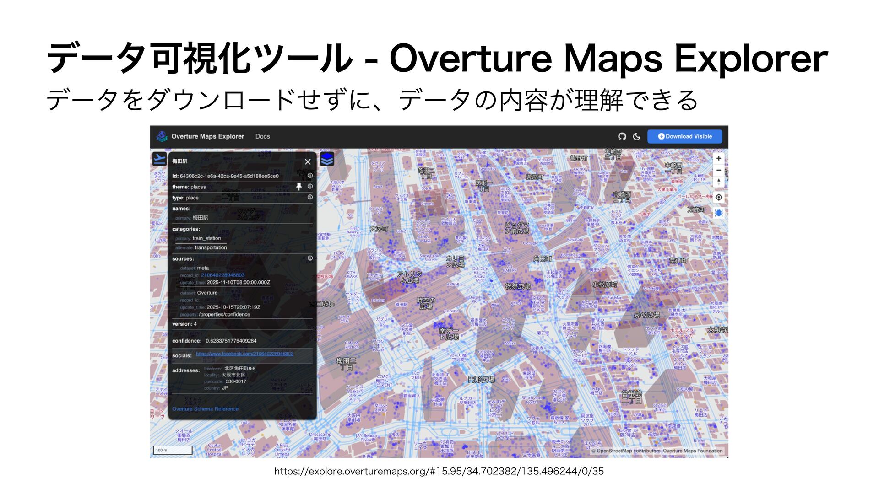Zoom out with the minus button

719,170
